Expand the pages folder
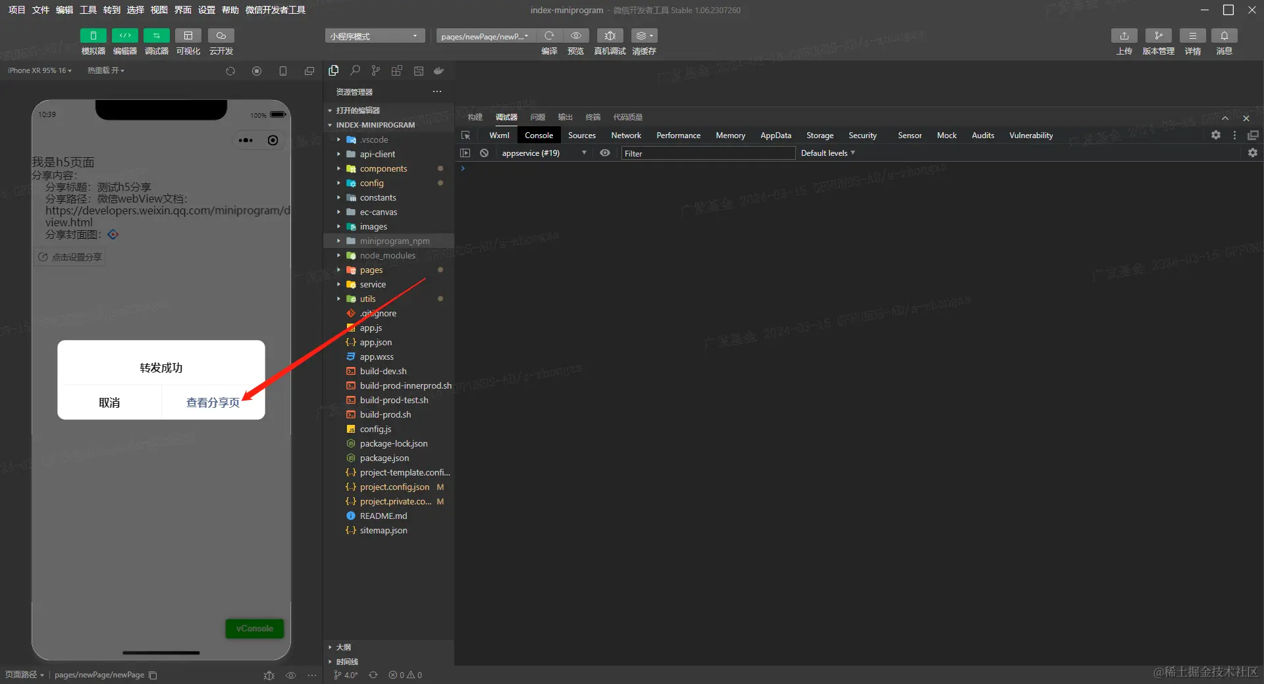Viewport: 1264px width, 684px height. click(388, 270)
